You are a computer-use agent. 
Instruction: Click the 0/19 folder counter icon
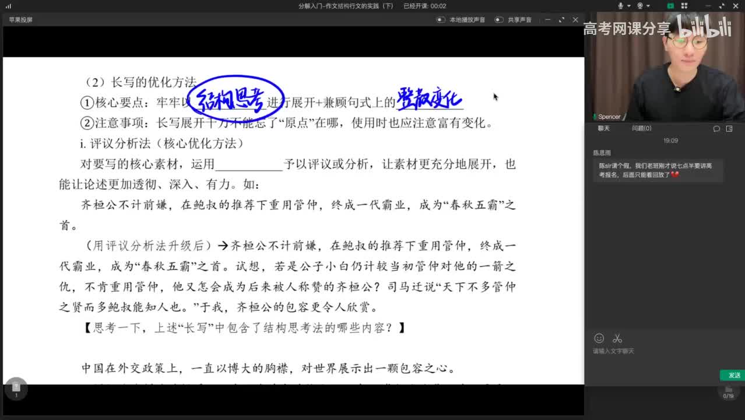728,393
